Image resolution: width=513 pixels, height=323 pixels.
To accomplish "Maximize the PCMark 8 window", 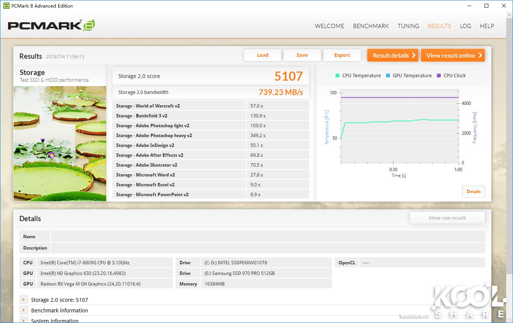I will [x=487, y=6].
